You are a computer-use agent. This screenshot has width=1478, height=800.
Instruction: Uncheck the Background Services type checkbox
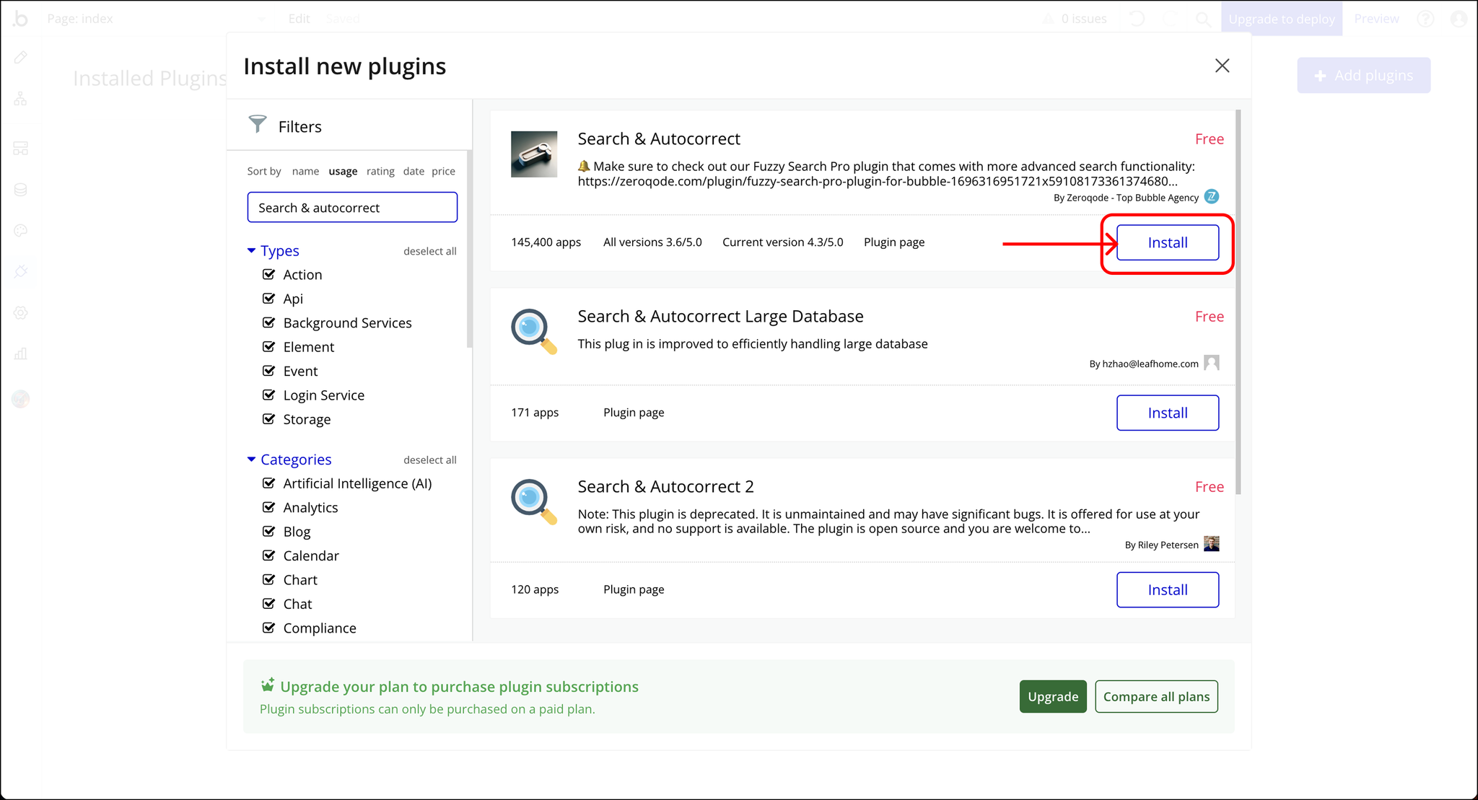(269, 322)
